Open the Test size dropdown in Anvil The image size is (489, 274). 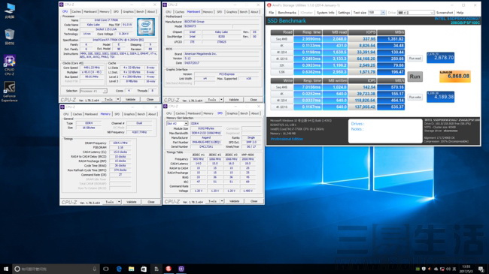pos(383,13)
